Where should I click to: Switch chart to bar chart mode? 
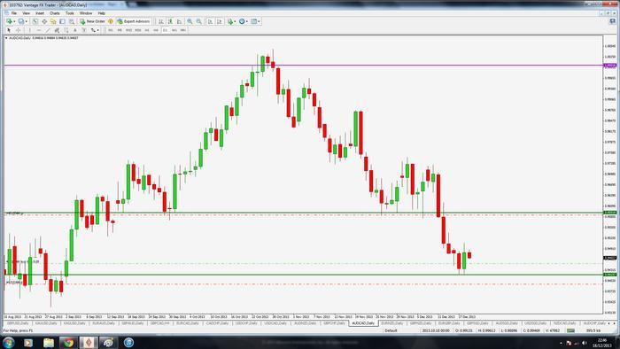coord(161,21)
